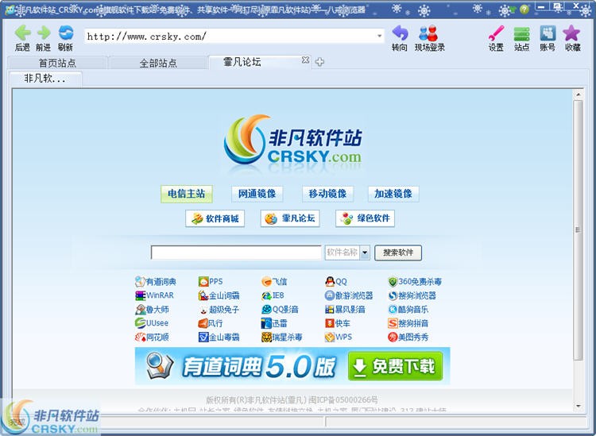
Task: Click the 电信主站 button
Action: click(186, 194)
